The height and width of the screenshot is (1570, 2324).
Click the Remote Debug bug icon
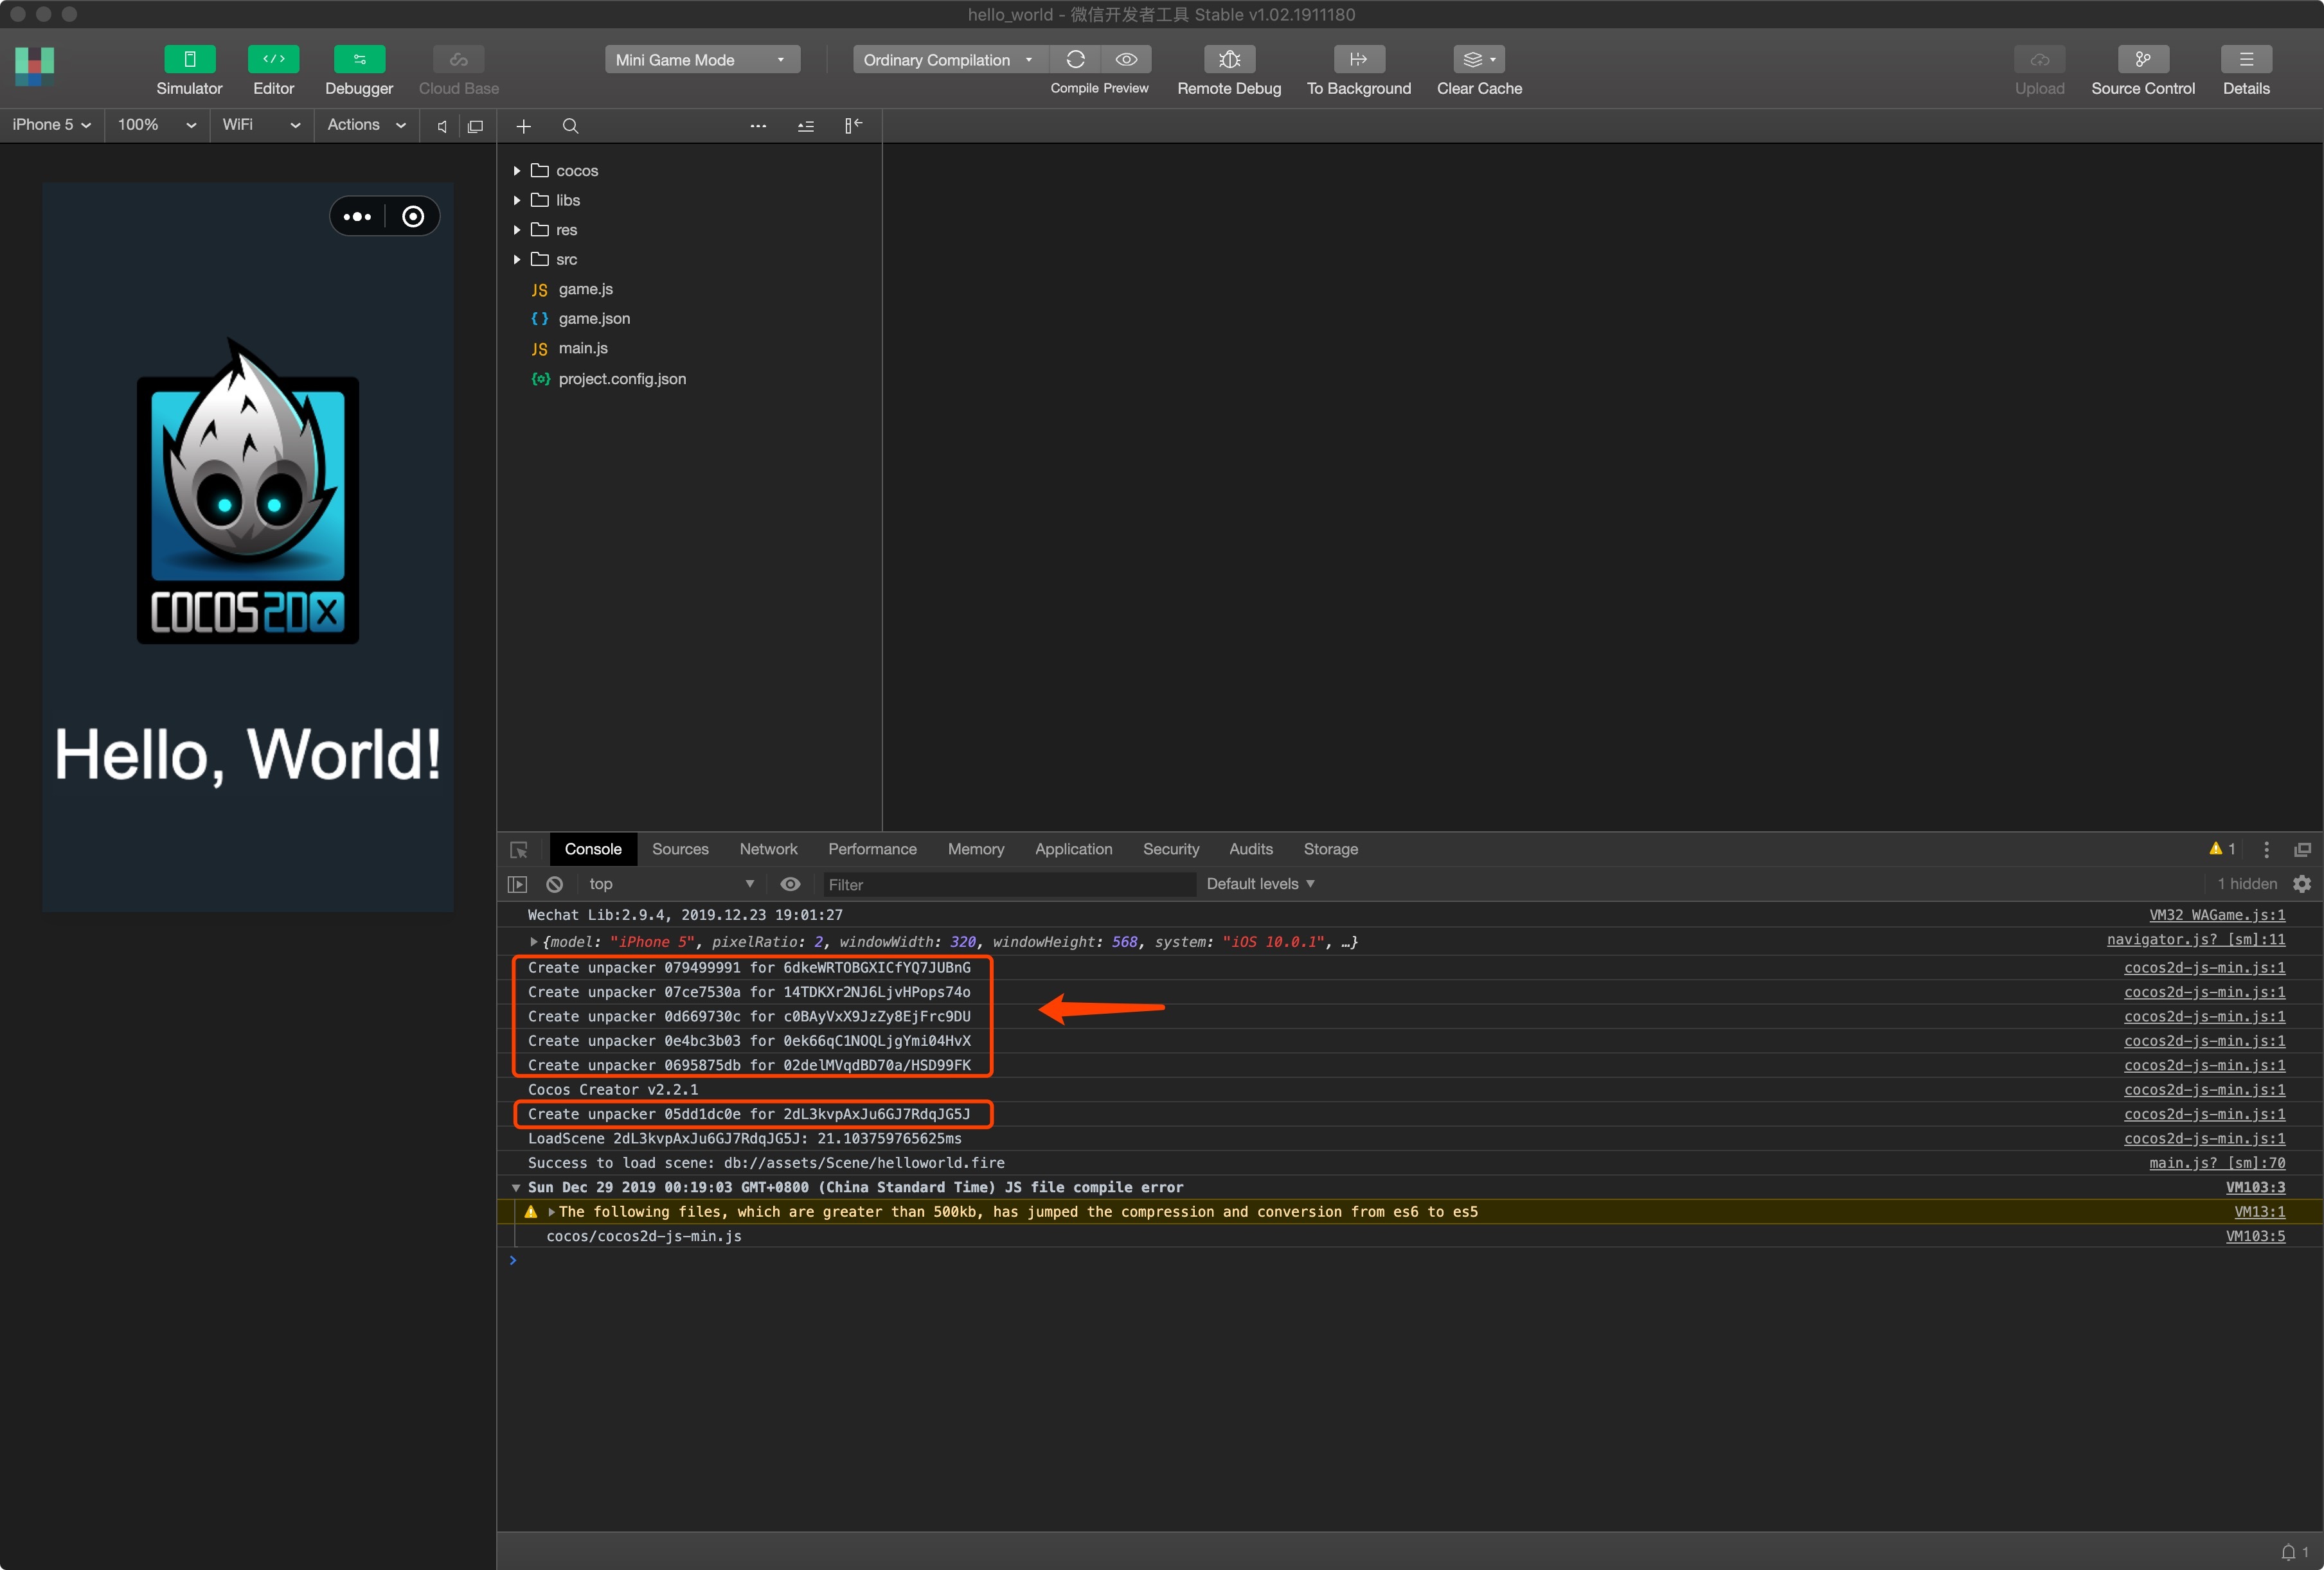pos(1229,59)
